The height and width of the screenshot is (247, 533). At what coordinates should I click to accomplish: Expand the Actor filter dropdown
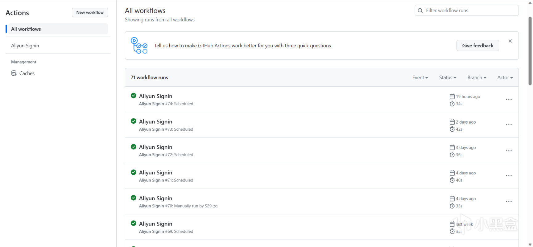(505, 78)
